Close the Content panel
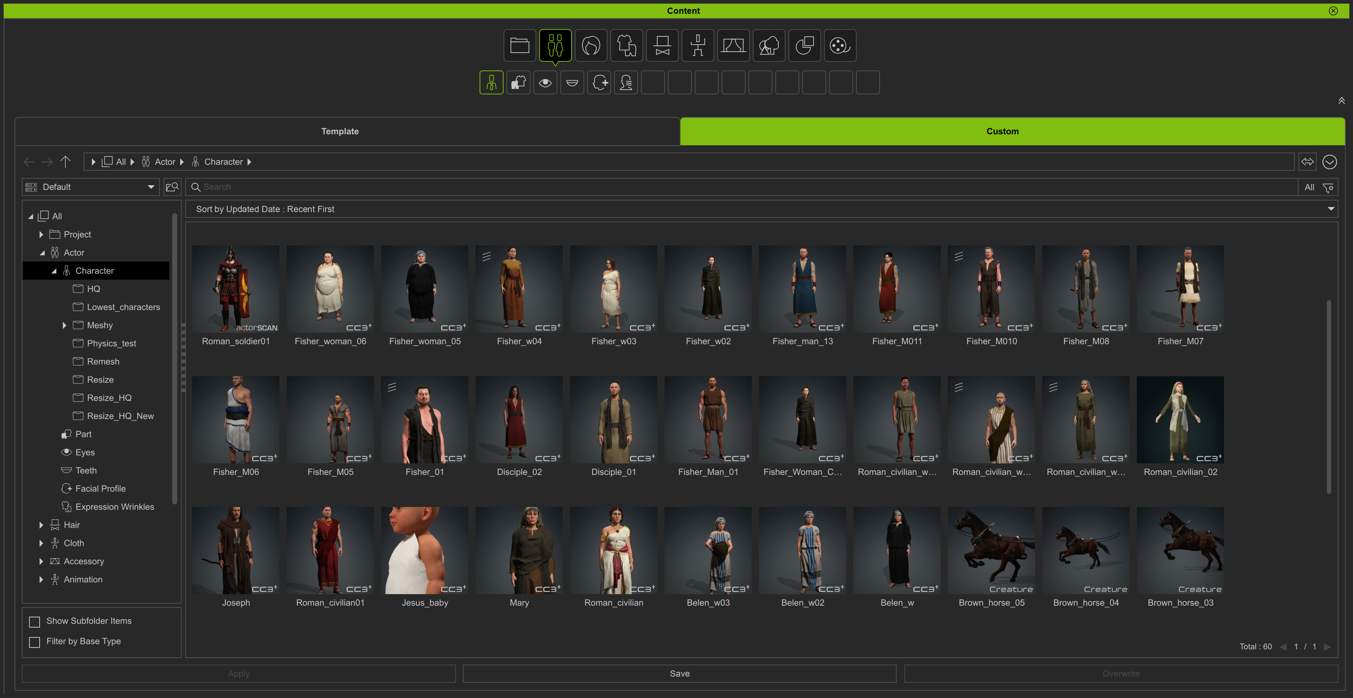This screenshot has width=1353, height=698. [1333, 11]
